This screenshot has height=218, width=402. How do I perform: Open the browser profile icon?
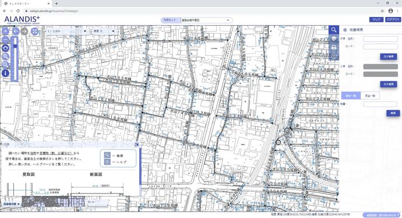390,10
